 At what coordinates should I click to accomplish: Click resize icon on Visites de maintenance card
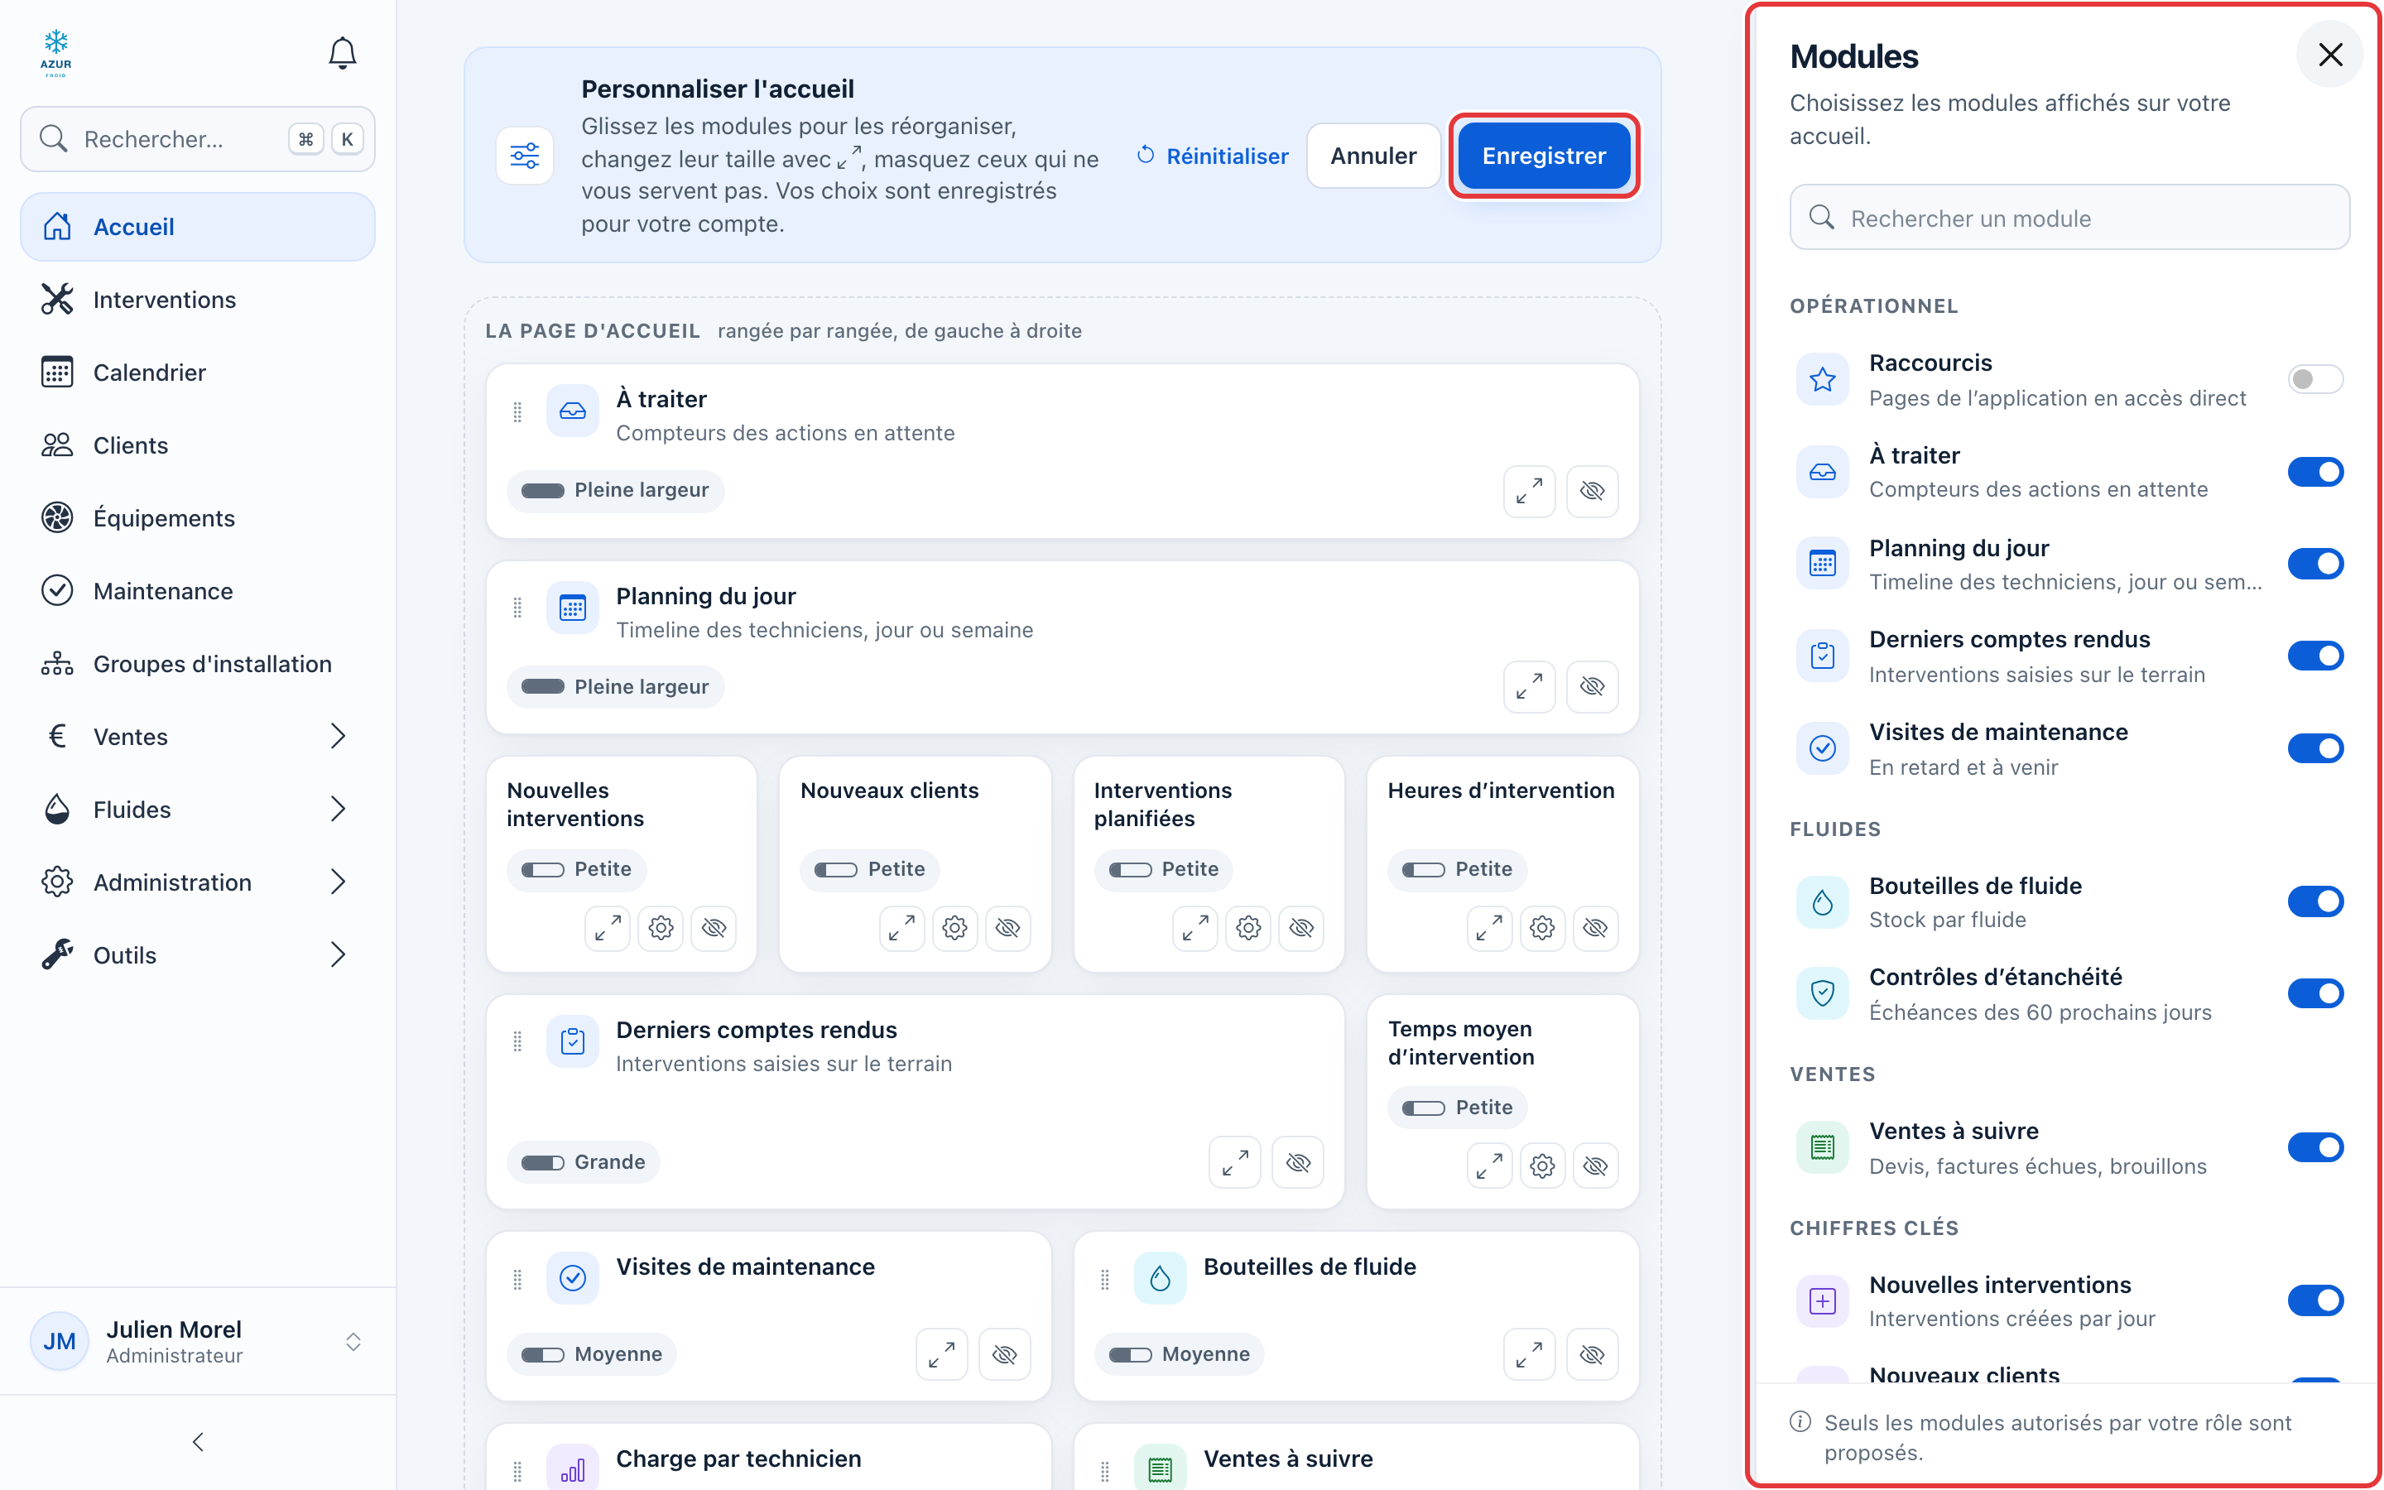pos(941,1355)
